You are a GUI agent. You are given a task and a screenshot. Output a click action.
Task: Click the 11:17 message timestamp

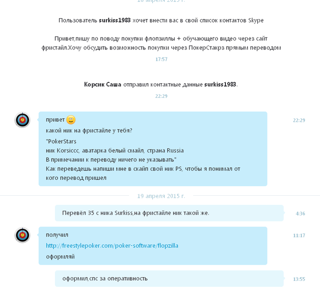pyautogui.click(x=299, y=236)
